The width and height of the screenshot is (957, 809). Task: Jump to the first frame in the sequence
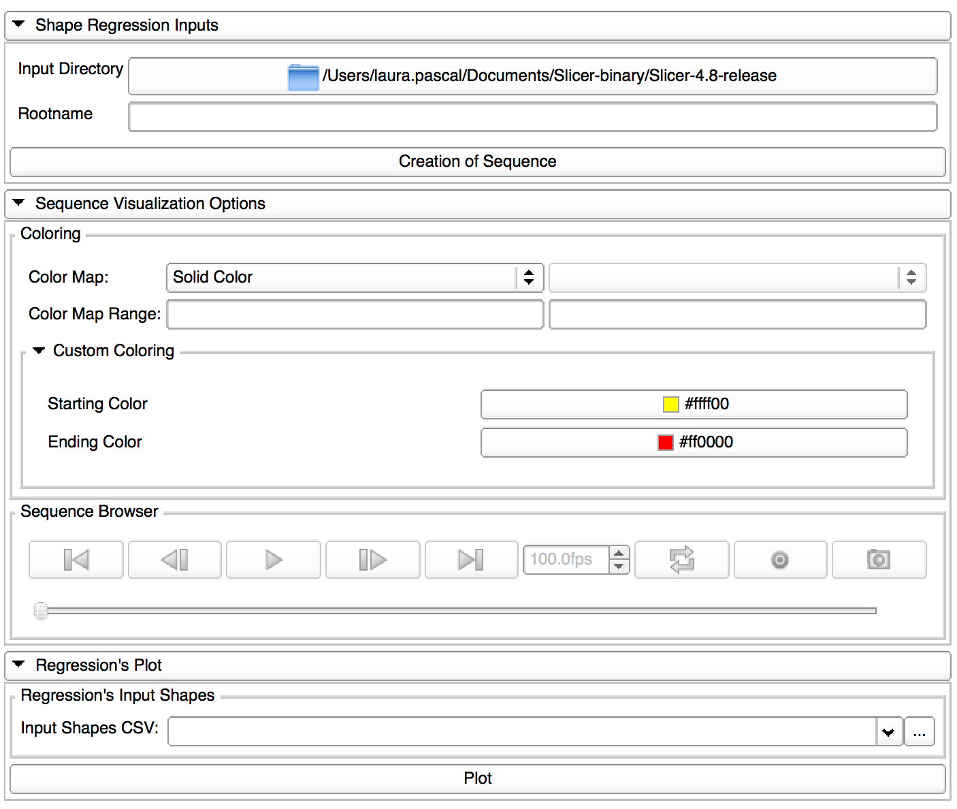coord(76,560)
